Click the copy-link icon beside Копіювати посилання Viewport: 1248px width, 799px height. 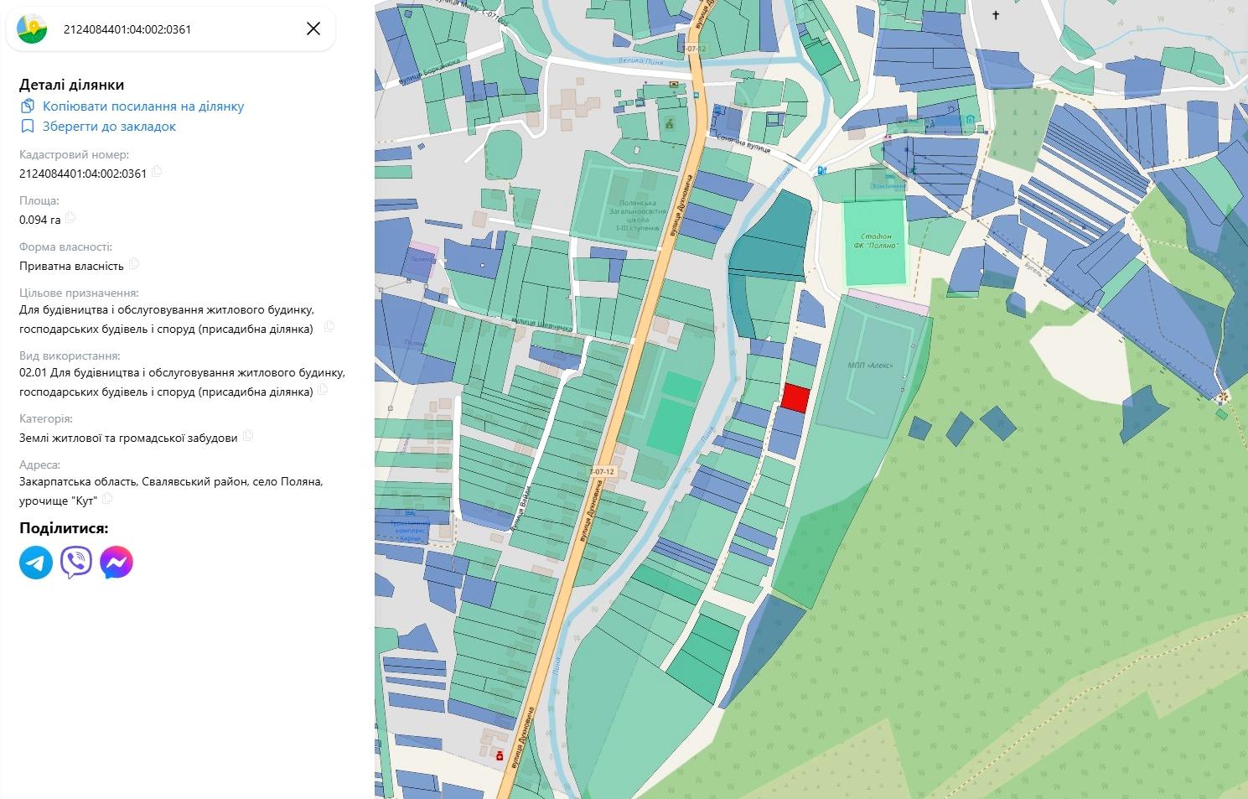pyautogui.click(x=28, y=106)
